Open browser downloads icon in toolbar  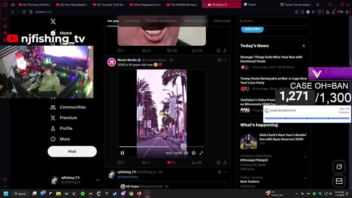(x=333, y=12)
